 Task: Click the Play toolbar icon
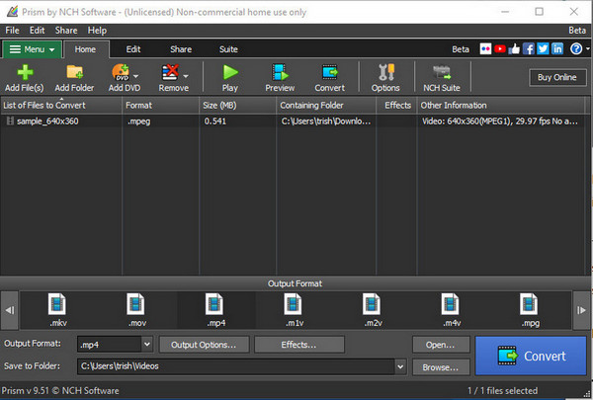click(230, 78)
